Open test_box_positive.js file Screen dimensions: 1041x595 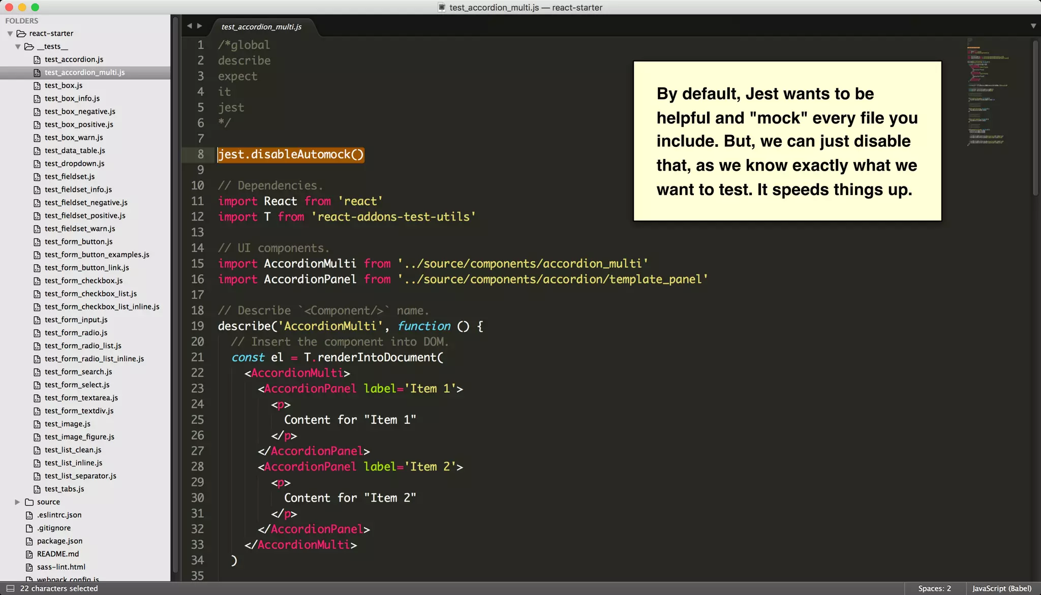tap(79, 124)
